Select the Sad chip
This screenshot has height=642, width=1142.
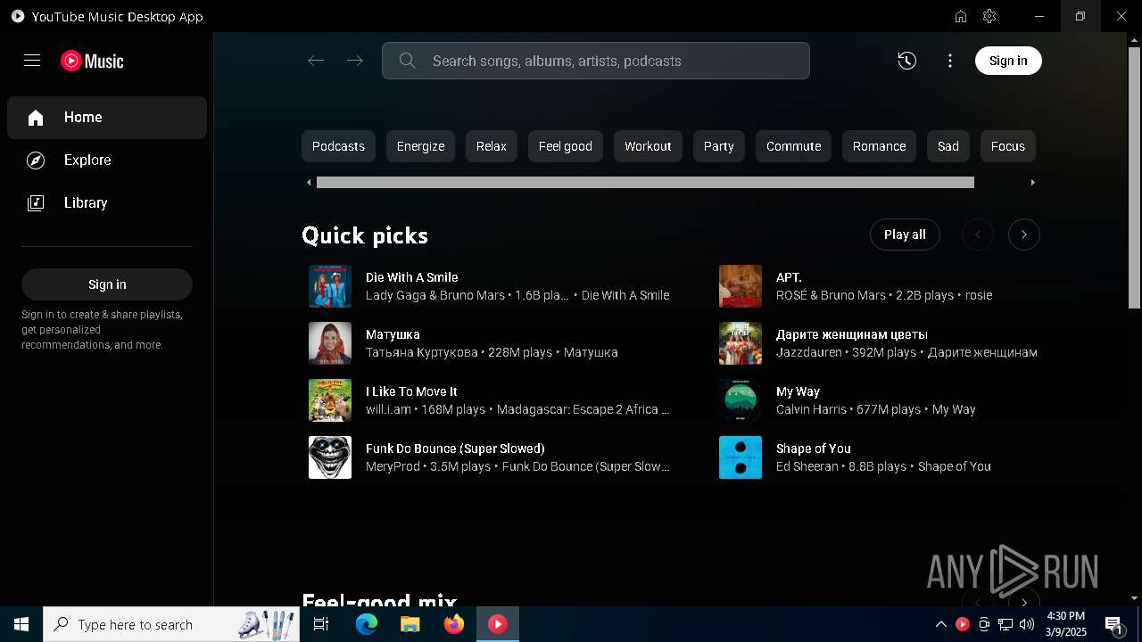[948, 146]
